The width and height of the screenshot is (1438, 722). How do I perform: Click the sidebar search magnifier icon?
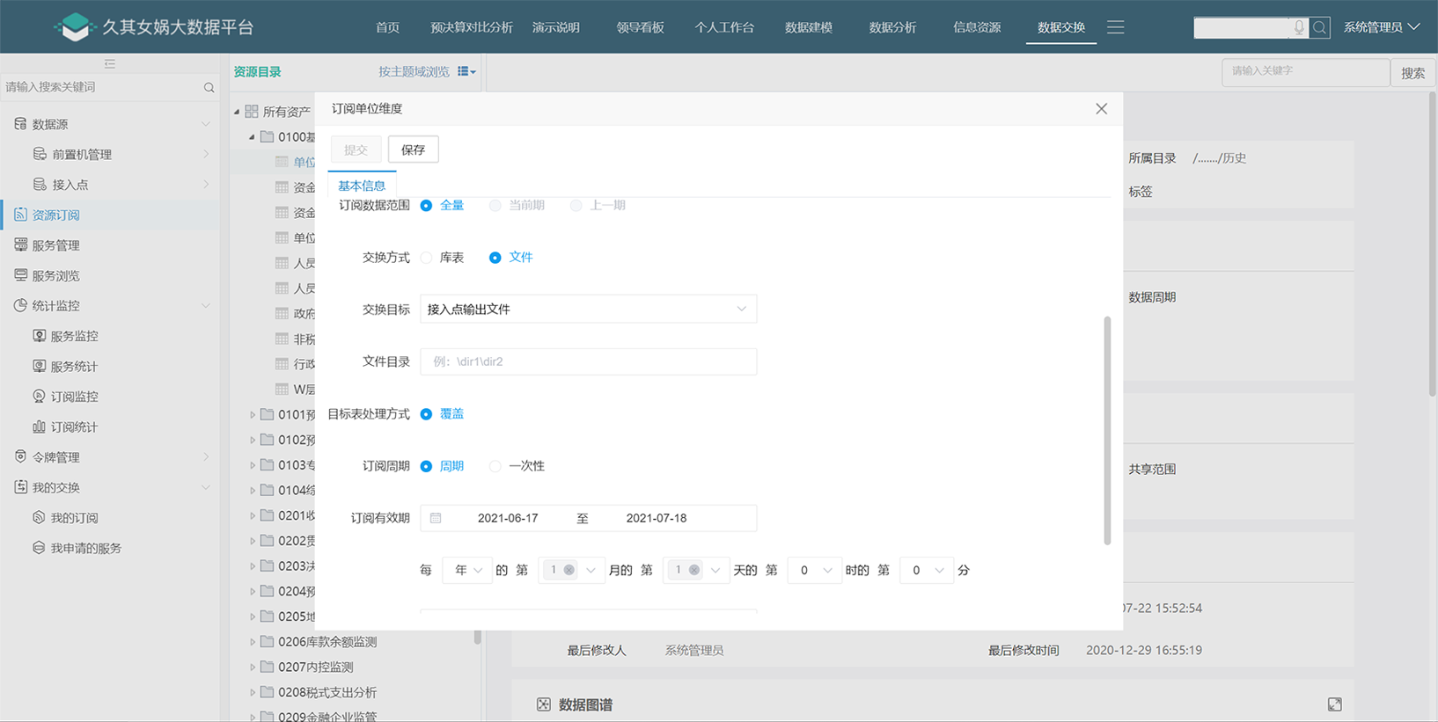[209, 87]
